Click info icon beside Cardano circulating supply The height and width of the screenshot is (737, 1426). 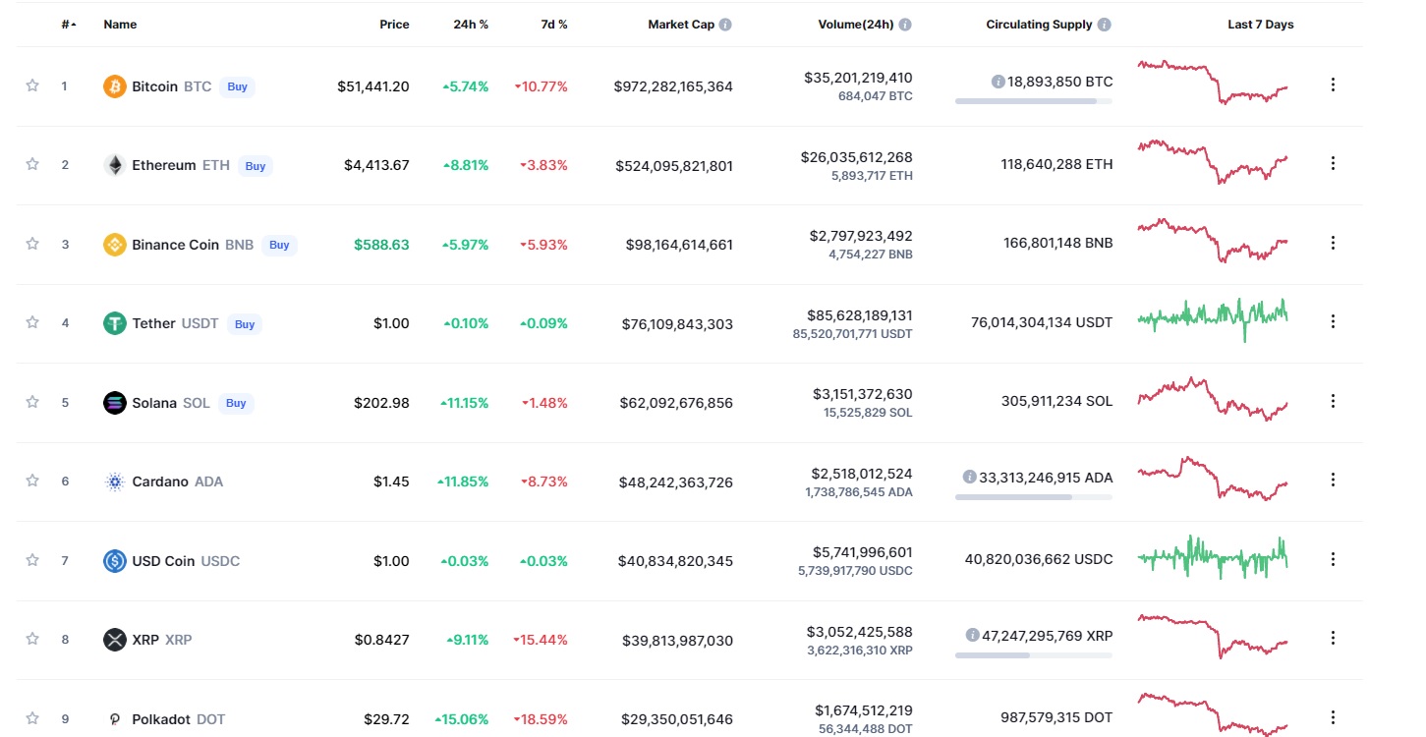point(970,477)
